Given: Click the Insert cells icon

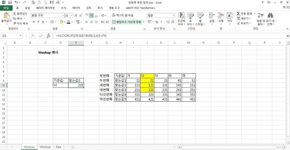Looking at the screenshot, I should 212,16.
